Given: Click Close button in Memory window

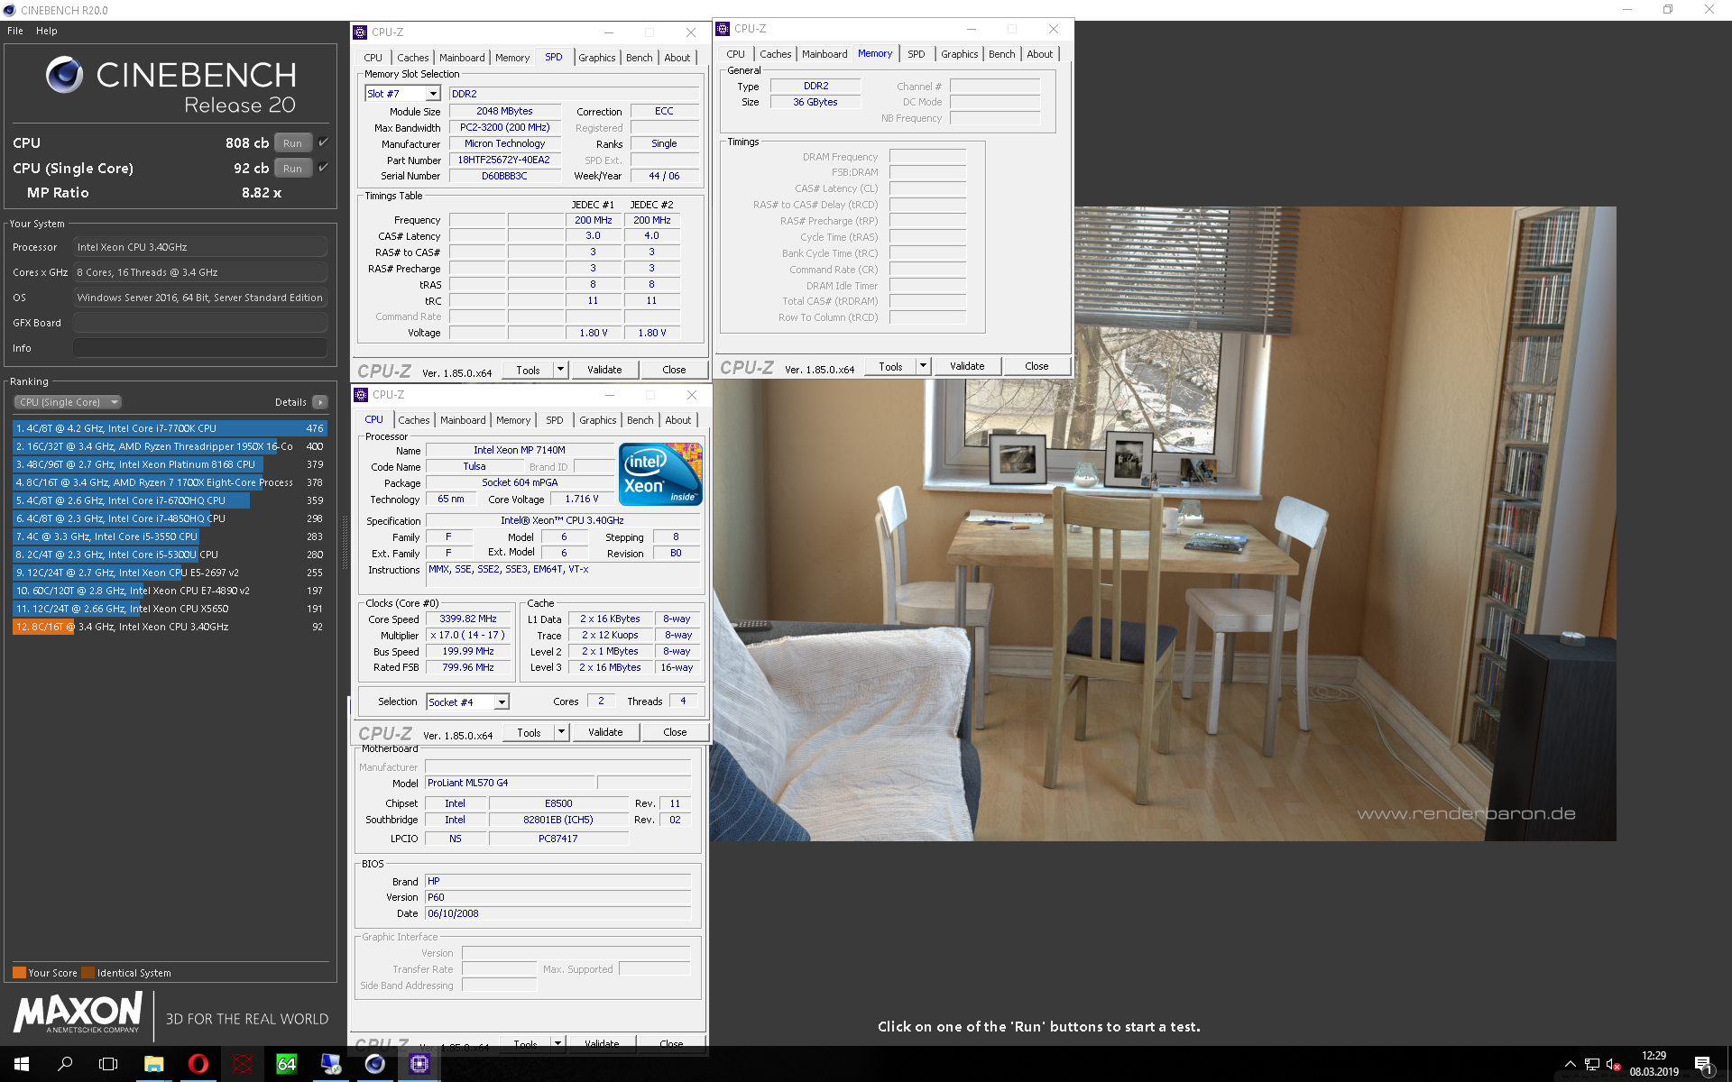Looking at the screenshot, I should 1036,366.
